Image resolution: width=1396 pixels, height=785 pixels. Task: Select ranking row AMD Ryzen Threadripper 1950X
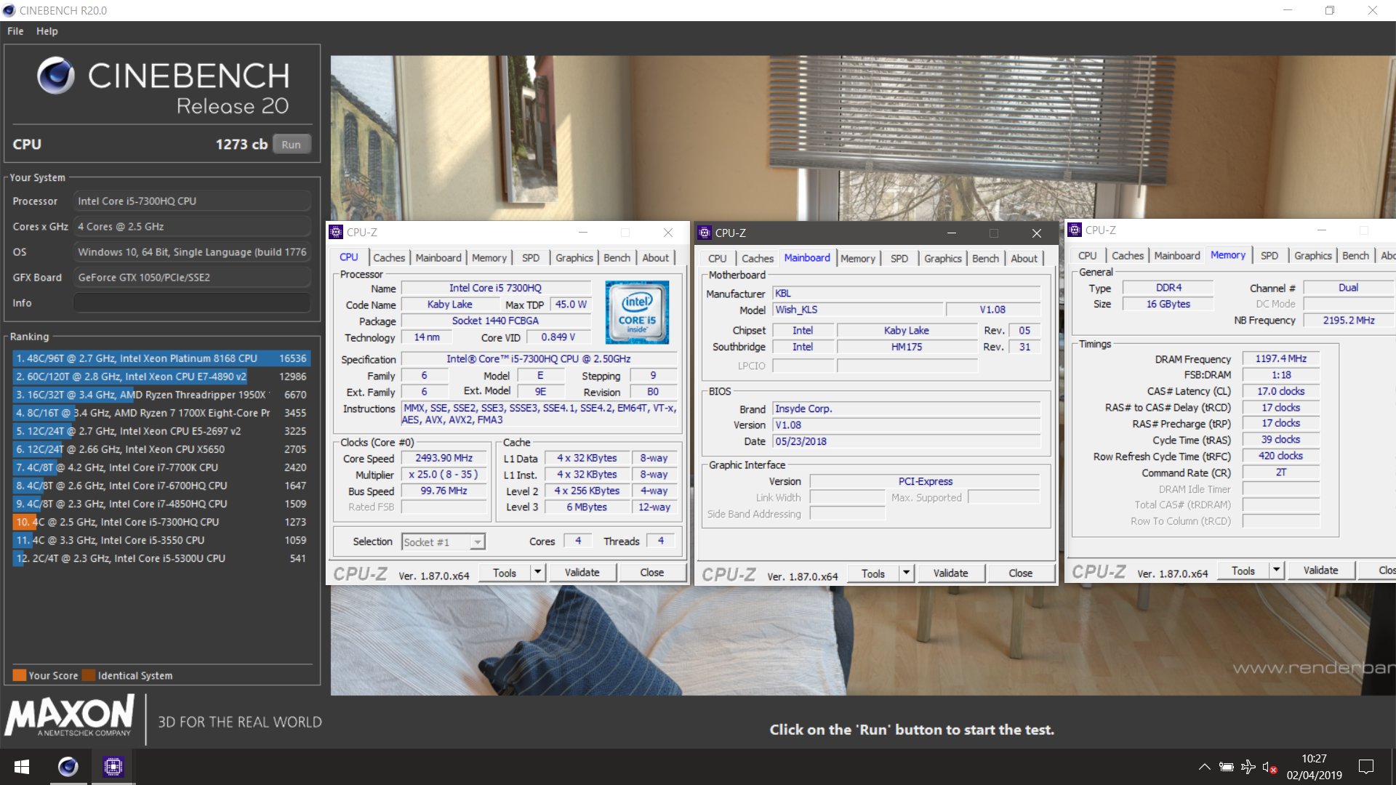point(161,395)
